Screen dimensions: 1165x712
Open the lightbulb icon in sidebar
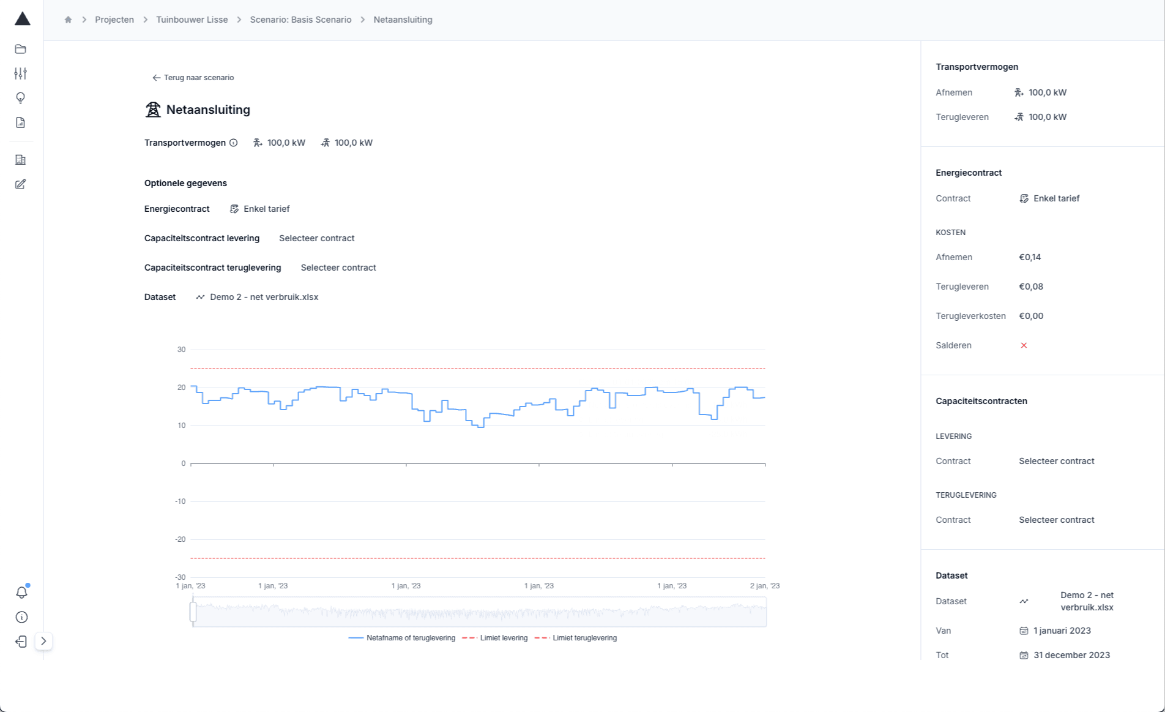pyautogui.click(x=21, y=98)
